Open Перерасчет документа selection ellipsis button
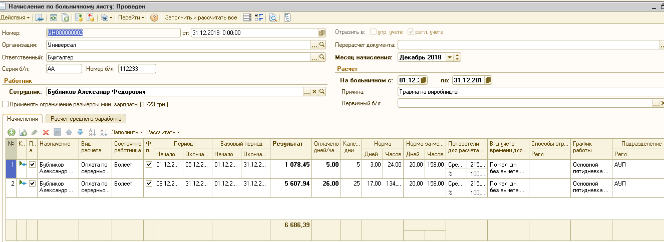Viewport: 664px width, 242px height. [662, 45]
